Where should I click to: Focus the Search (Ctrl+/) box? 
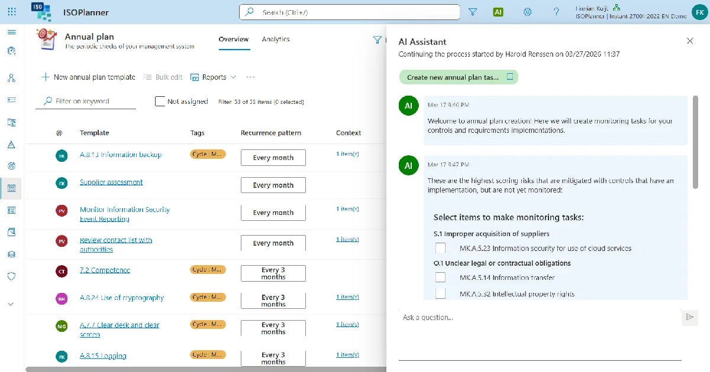pos(350,12)
